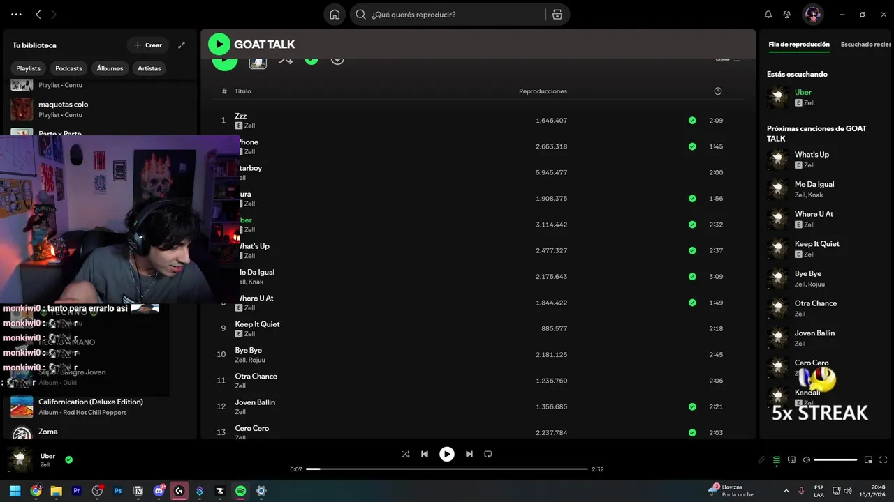Select track 9 Keep It Quiet

[477, 328]
